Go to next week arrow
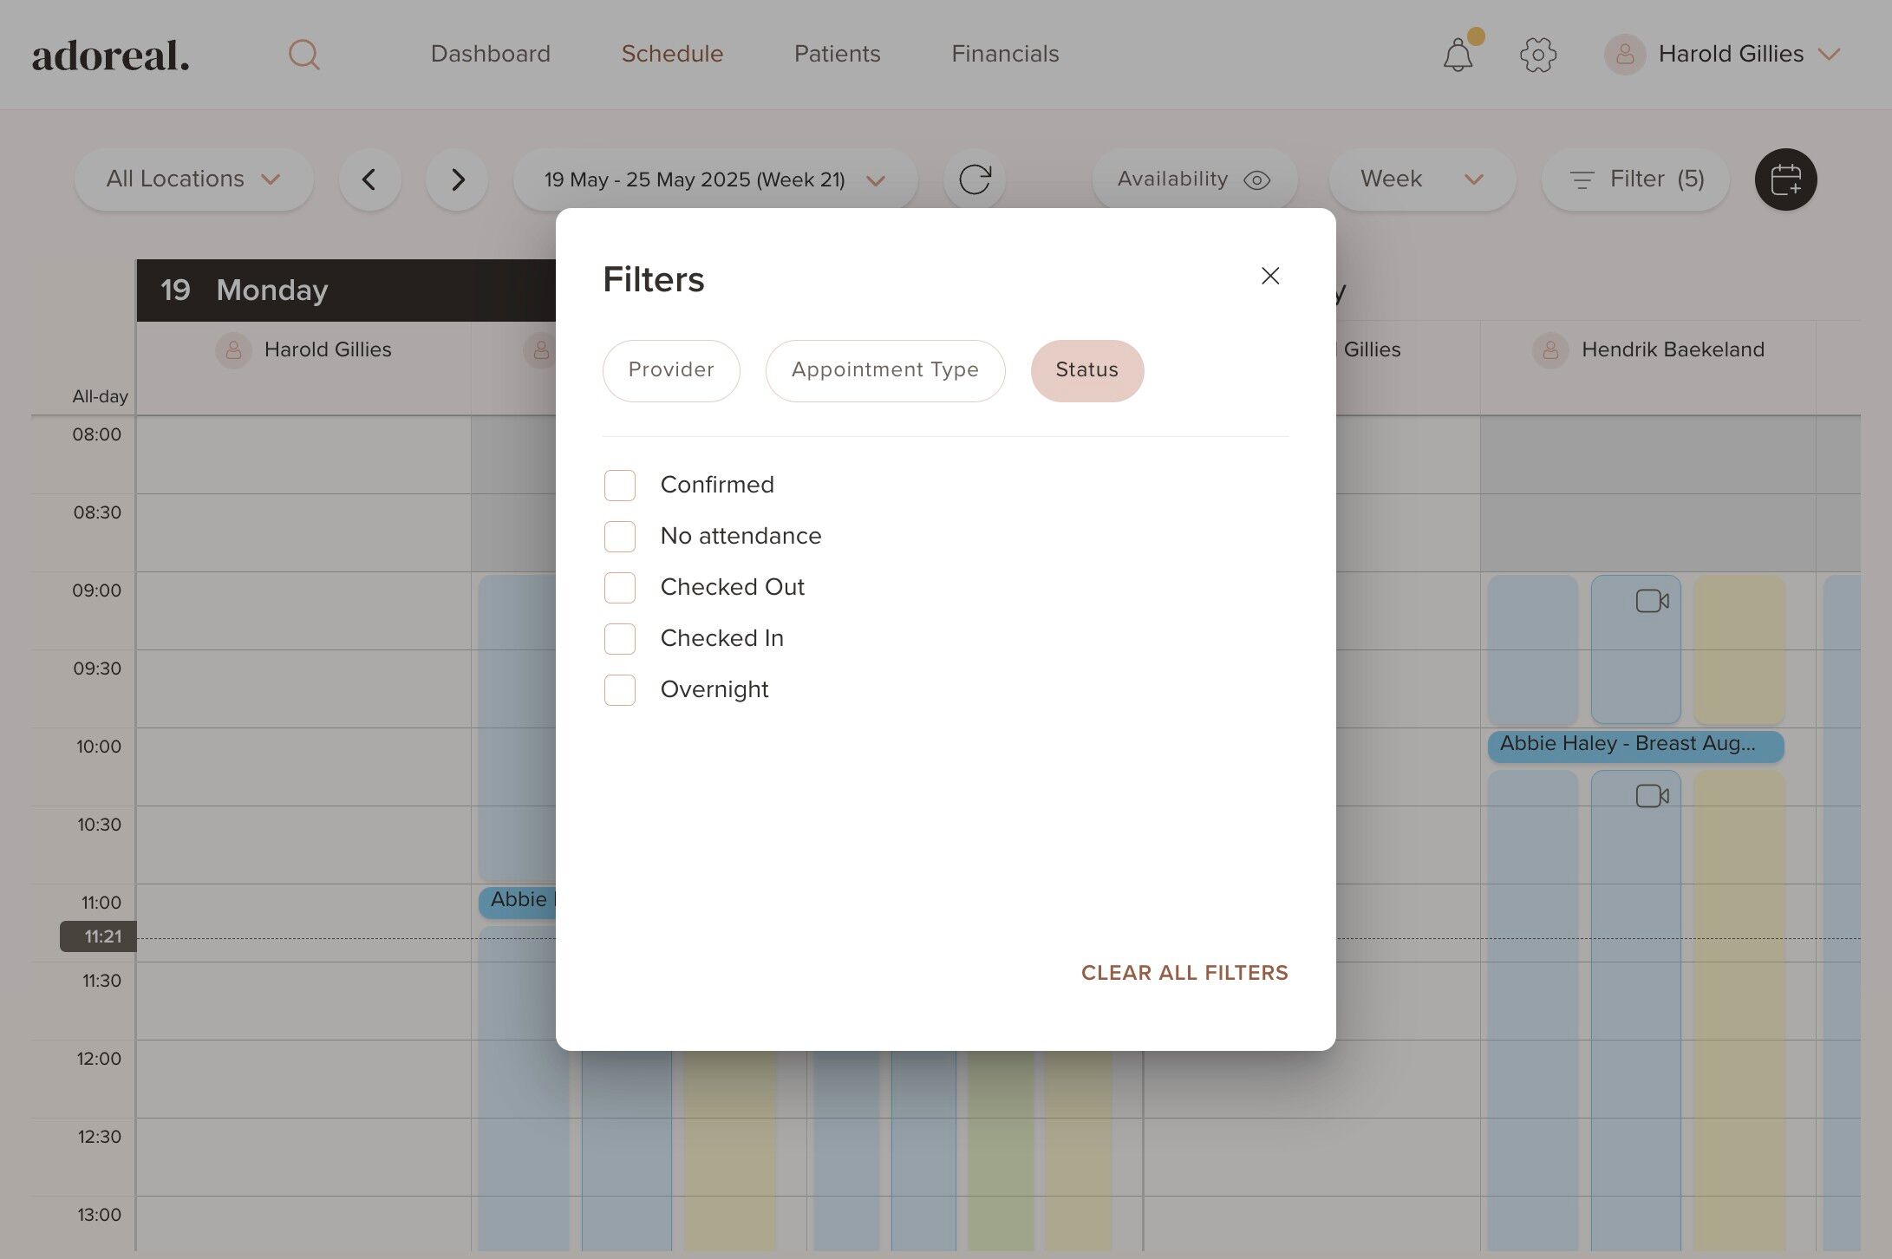The image size is (1892, 1259). (457, 179)
